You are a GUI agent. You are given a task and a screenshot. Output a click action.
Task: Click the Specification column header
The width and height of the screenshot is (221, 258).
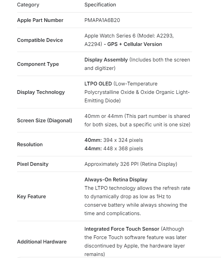[x=100, y=5]
